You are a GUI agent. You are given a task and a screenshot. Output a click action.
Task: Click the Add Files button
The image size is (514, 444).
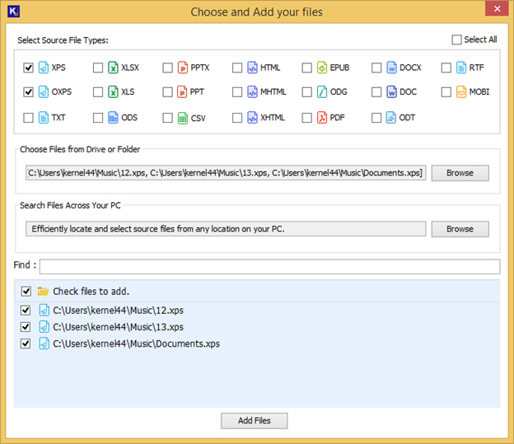(254, 421)
